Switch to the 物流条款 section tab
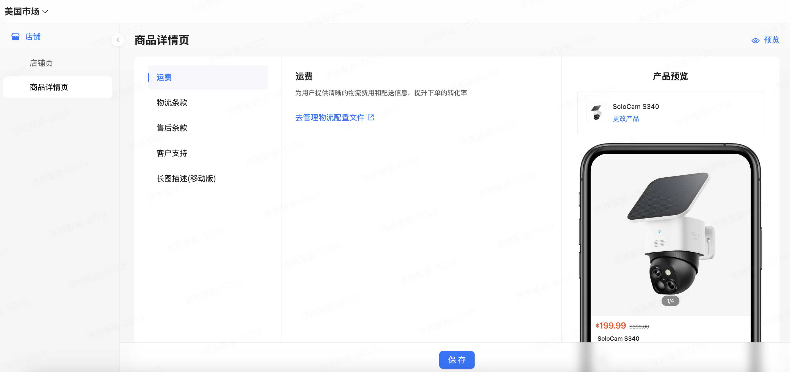This screenshot has height=372, width=790. (x=172, y=103)
